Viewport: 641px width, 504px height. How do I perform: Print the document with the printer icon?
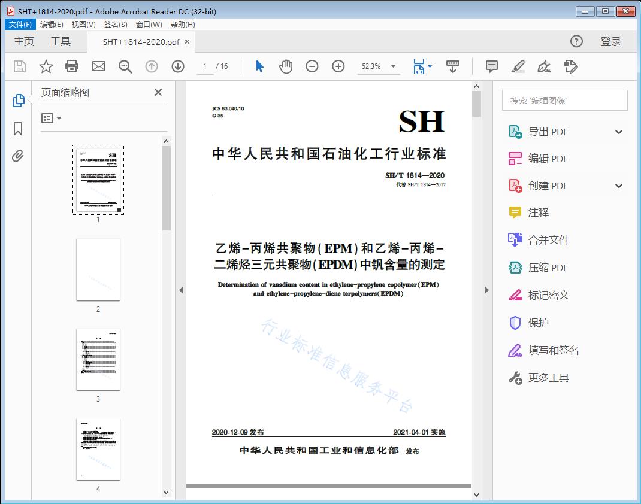coord(72,66)
